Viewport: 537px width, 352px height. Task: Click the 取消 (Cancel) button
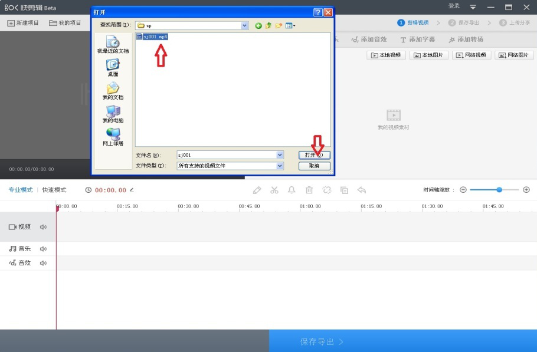point(314,166)
